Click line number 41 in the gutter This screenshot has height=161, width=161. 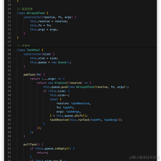[x=9, y=99]
